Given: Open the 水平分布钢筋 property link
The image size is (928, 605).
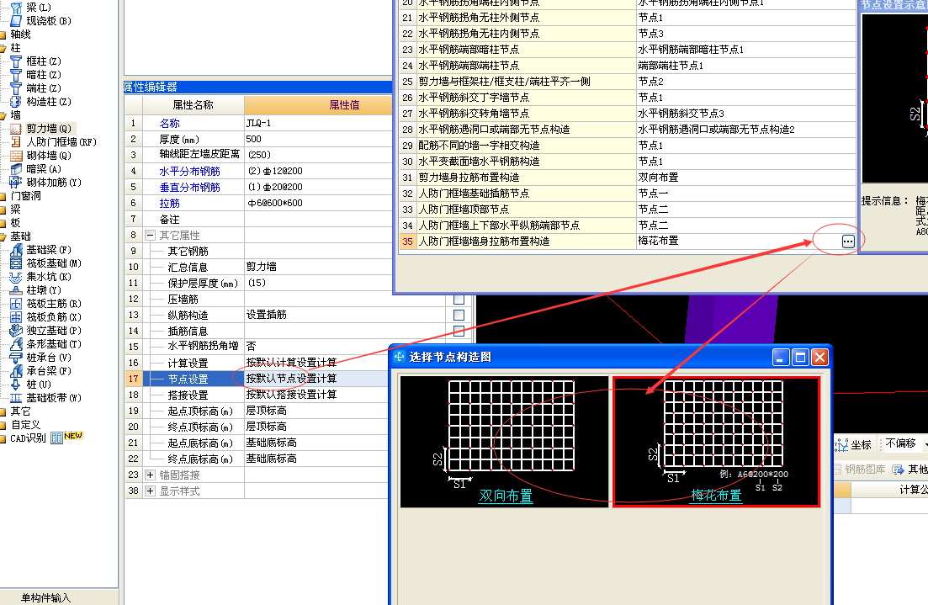Looking at the screenshot, I should [189, 171].
